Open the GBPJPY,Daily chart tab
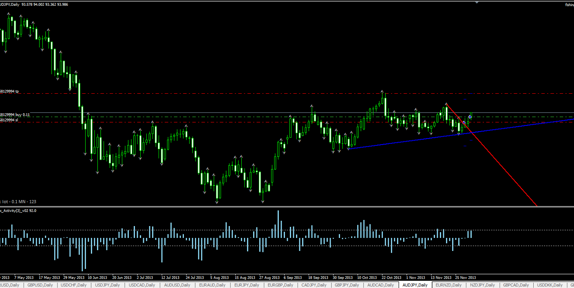574x288 pixels. pos(348,285)
